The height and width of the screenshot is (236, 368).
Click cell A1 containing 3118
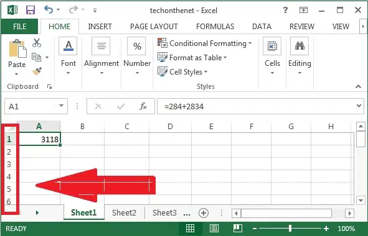click(x=39, y=139)
